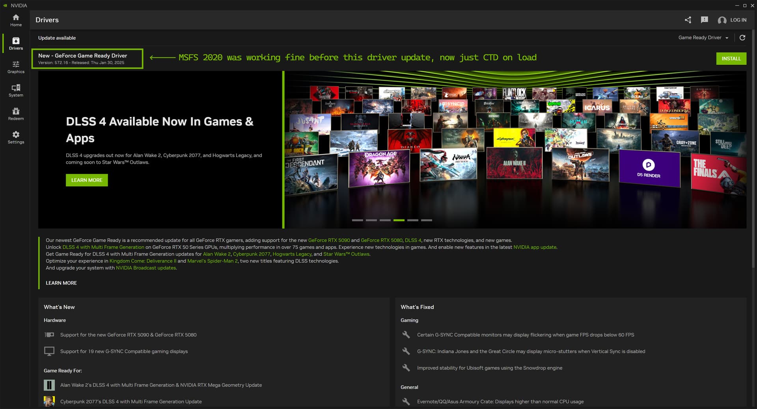Open the GeForce RTX 5080 link
757x409 pixels.
[x=382, y=240]
